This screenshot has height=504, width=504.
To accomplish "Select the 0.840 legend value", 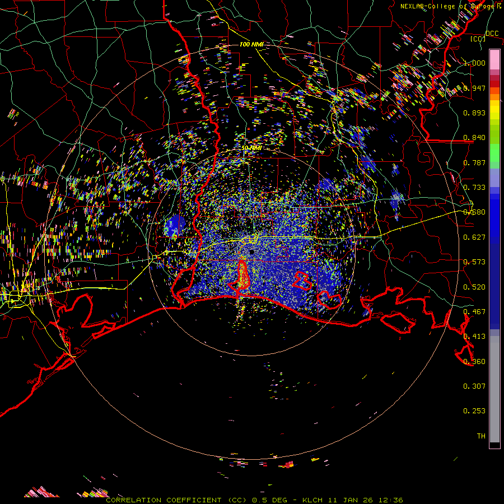I will (474, 138).
